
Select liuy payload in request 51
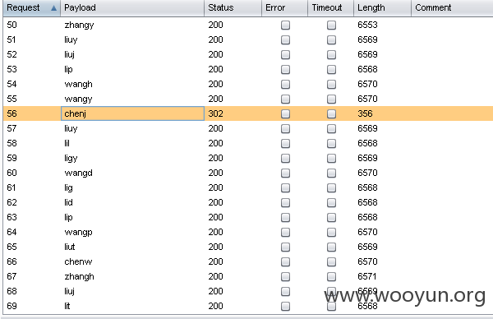pyautogui.click(x=132, y=39)
